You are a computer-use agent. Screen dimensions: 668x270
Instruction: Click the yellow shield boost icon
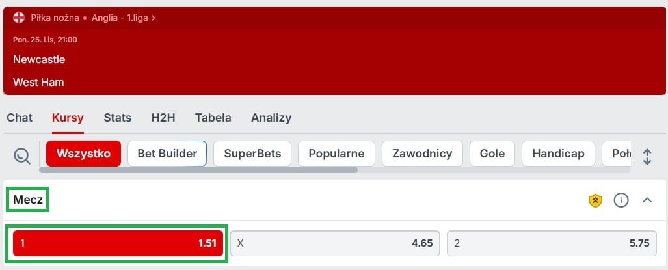click(x=596, y=200)
